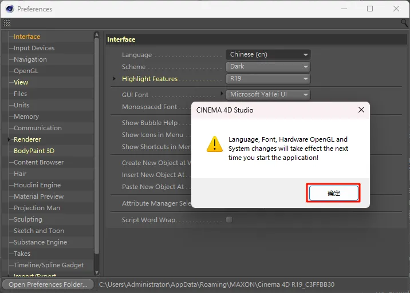
Task: Expand the Renderer tree item arrow
Action: [9, 139]
